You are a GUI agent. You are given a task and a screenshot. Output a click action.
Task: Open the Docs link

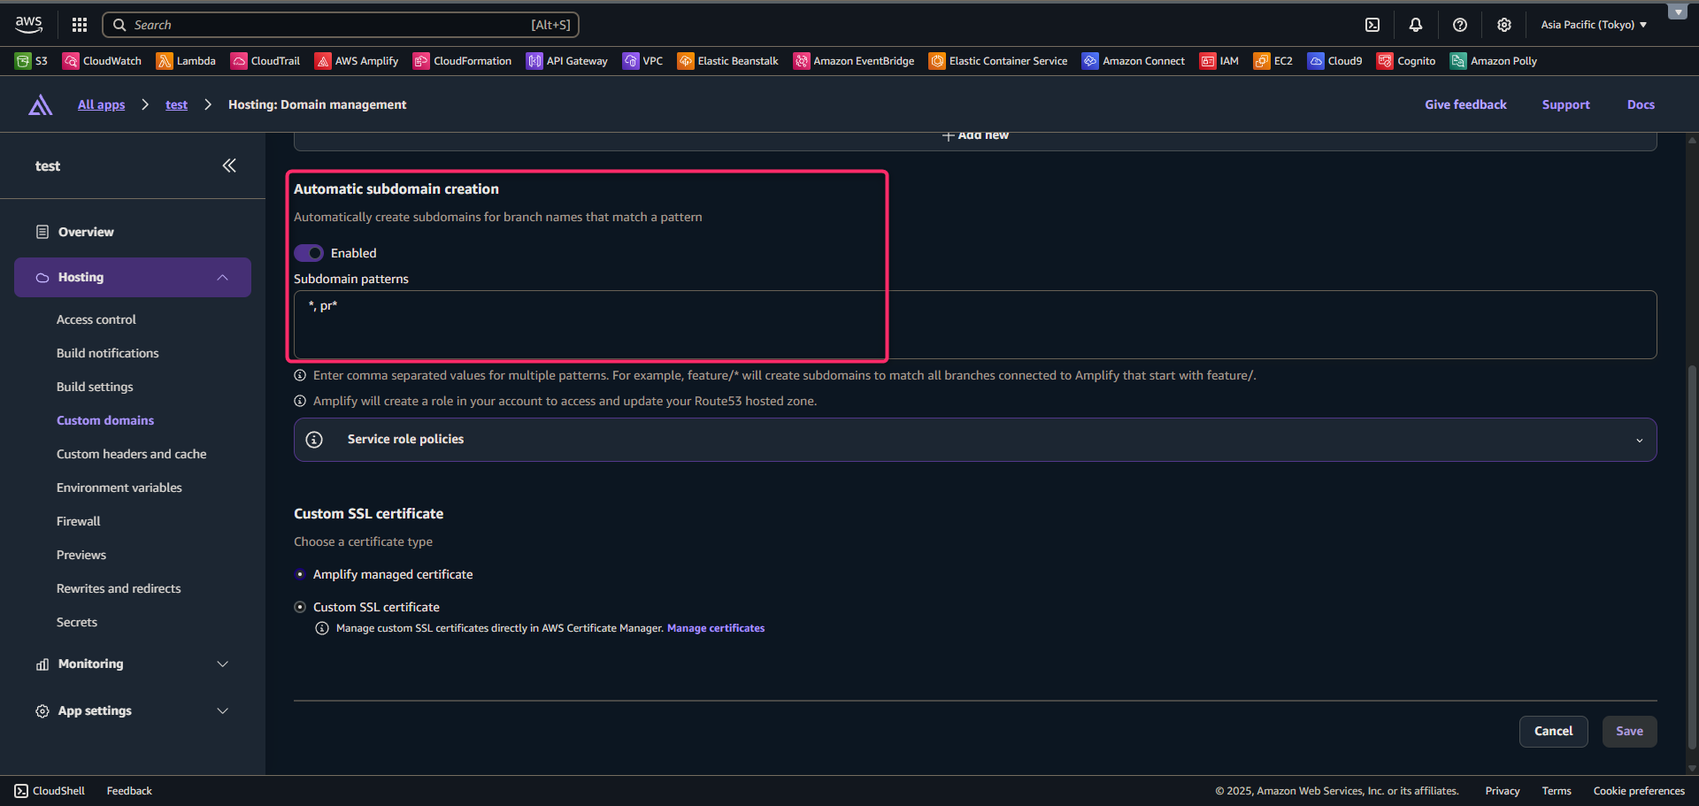1641,104
